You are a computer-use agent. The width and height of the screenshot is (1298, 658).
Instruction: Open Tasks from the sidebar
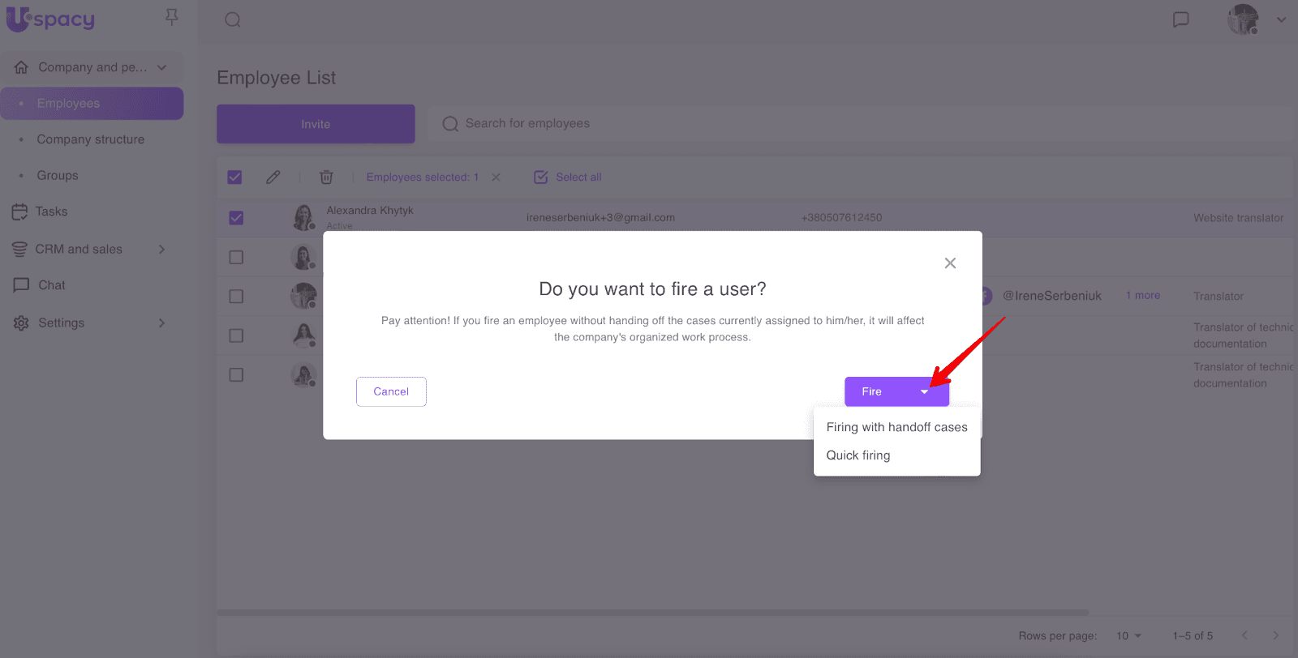51,211
